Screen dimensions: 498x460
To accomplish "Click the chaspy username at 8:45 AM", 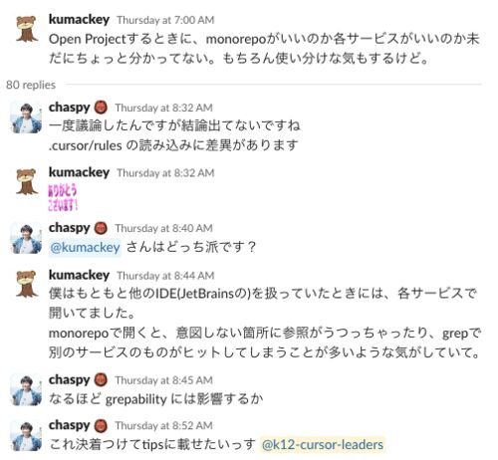I will (x=69, y=379).
